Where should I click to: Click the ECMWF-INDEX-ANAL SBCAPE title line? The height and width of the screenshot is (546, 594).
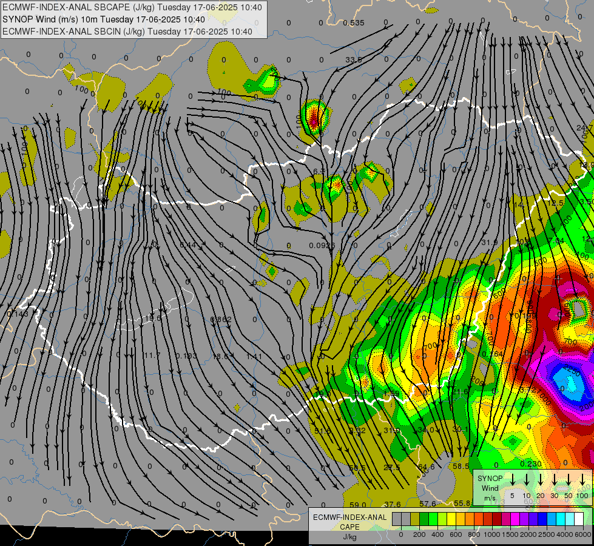(132, 7)
